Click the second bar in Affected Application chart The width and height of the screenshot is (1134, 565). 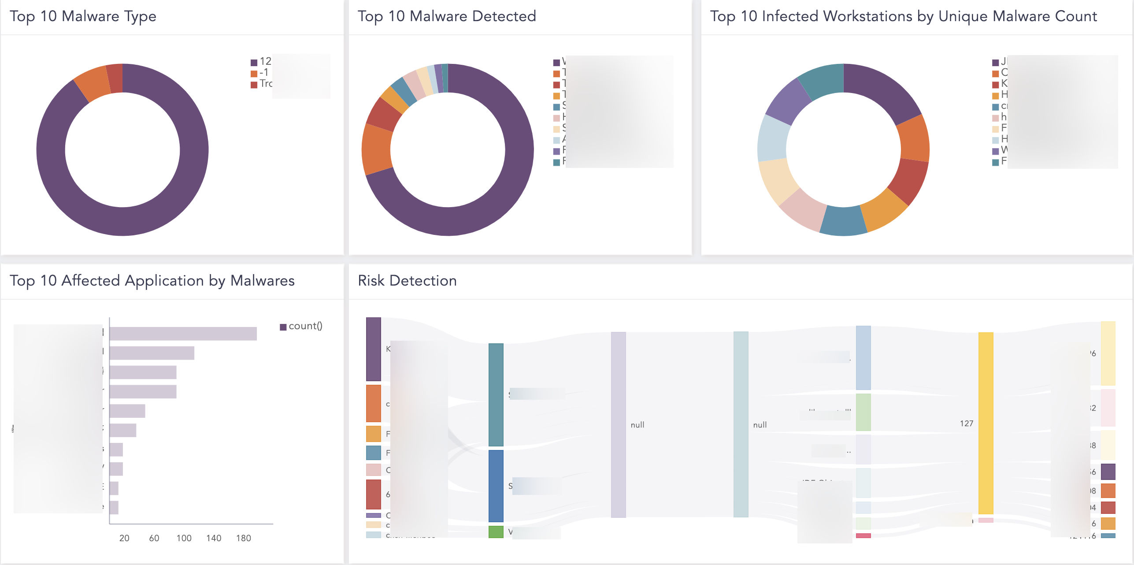pyautogui.click(x=152, y=353)
